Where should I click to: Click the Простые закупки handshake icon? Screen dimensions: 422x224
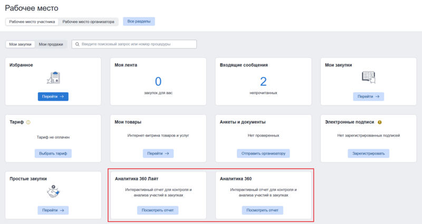[53, 192]
